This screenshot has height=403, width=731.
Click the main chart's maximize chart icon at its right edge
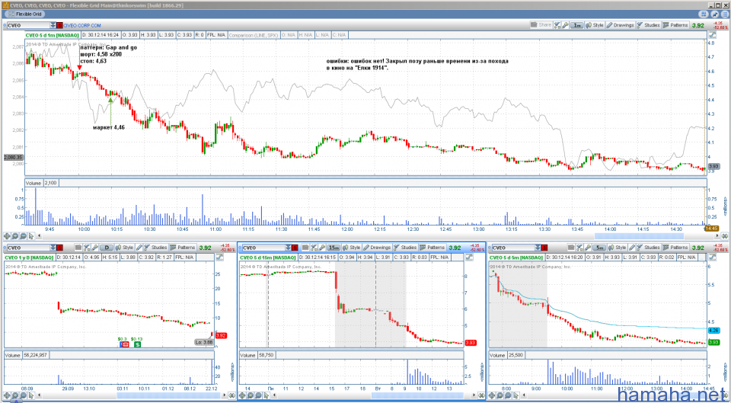point(713,35)
